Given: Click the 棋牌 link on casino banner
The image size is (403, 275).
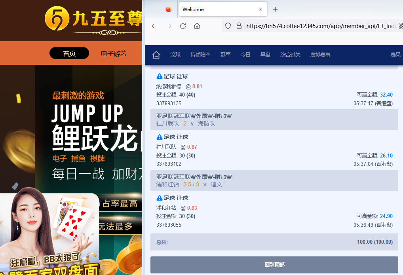Looking at the screenshot, I should [x=97, y=158].
